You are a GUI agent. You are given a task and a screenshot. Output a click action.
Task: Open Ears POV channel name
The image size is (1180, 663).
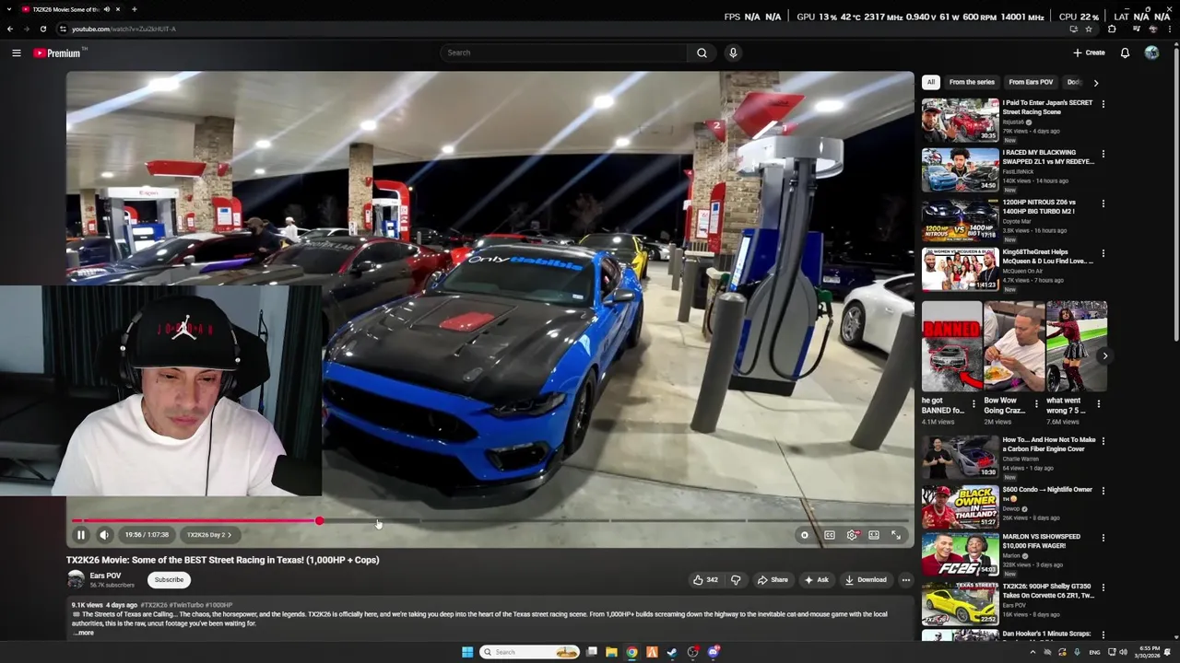coord(105,576)
